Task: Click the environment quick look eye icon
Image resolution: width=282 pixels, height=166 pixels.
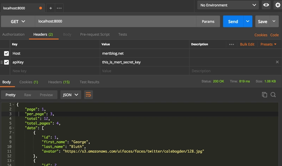Action: (266, 5)
